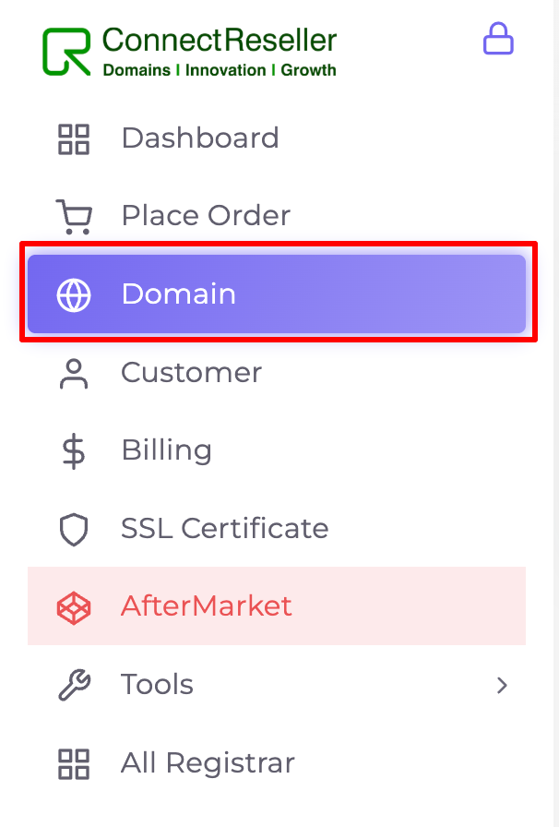Click the SSL Certificate shield icon

(x=74, y=529)
